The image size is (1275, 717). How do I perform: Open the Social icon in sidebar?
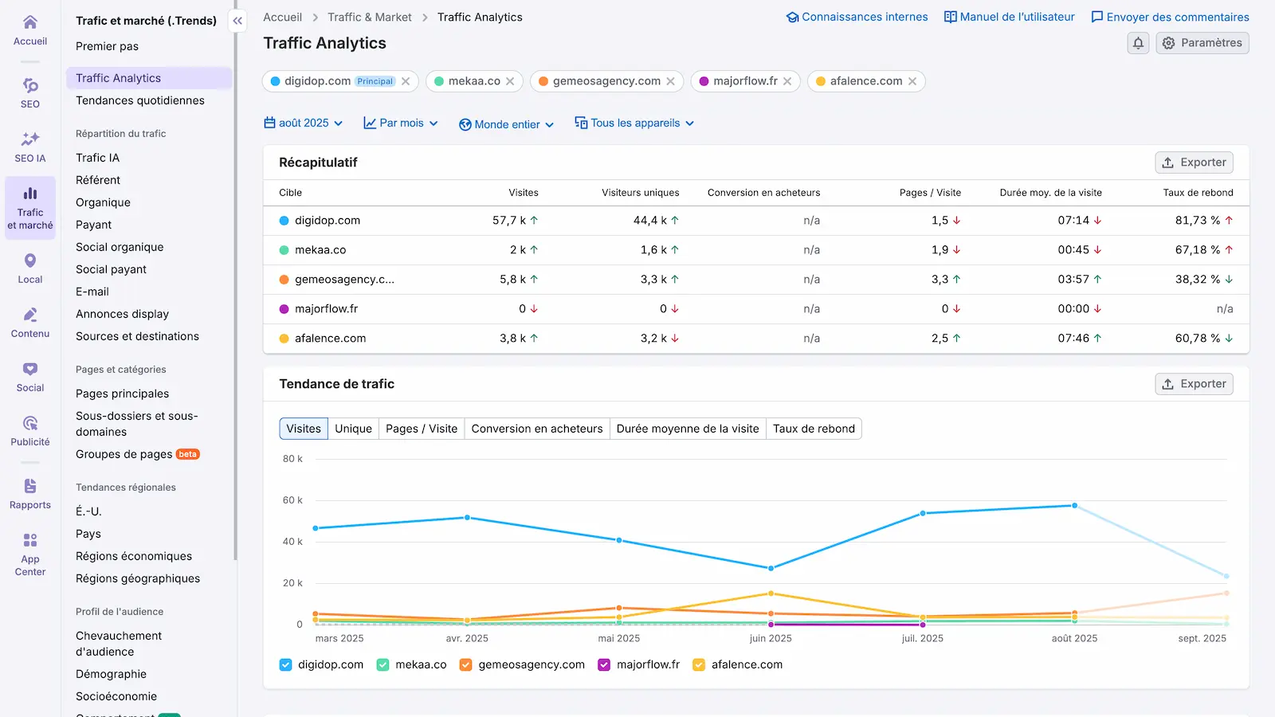[x=30, y=369]
